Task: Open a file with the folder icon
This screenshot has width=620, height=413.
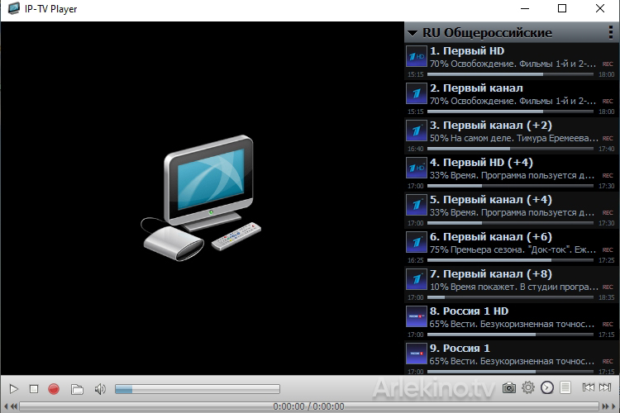Action: (x=77, y=389)
